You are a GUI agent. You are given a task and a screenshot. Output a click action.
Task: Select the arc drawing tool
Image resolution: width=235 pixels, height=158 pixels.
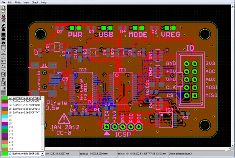3,57
